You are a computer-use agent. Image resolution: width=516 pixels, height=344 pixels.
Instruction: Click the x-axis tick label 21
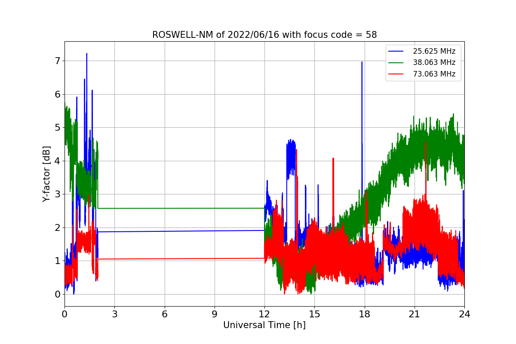click(415, 314)
